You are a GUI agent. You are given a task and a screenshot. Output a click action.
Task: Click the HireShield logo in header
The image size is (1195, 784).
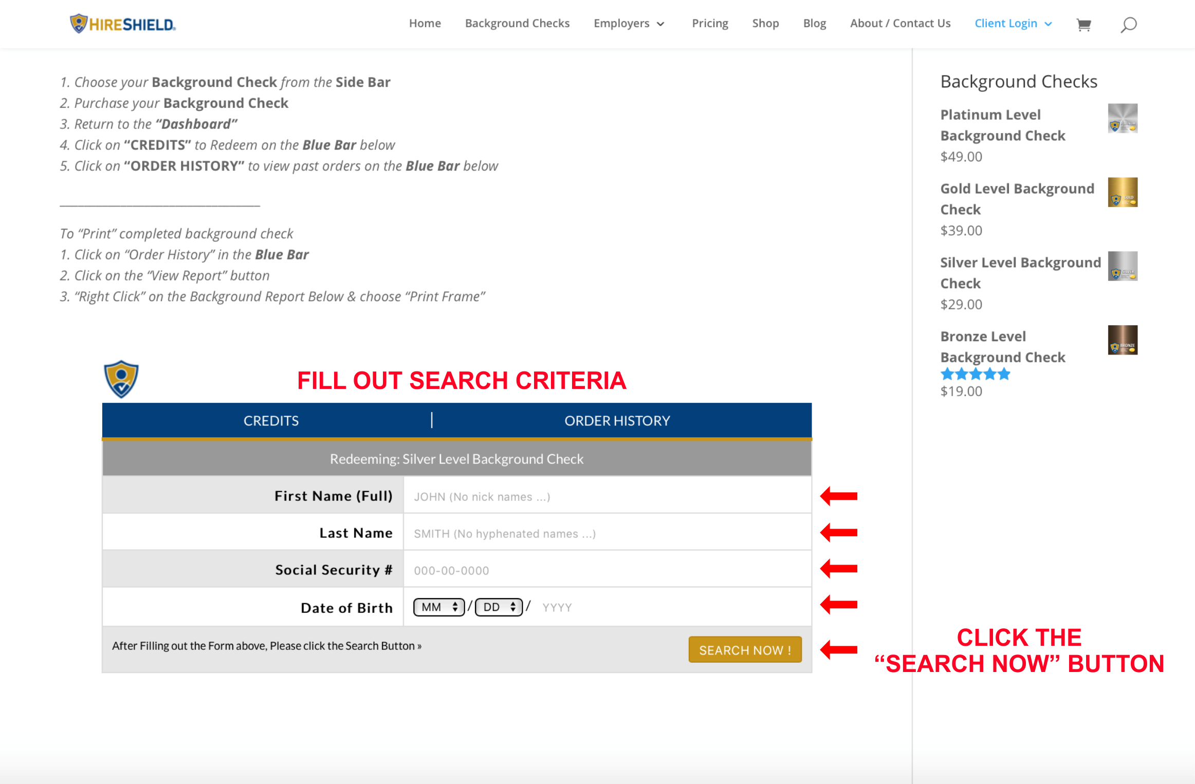pyautogui.click(x=123, y=24)
